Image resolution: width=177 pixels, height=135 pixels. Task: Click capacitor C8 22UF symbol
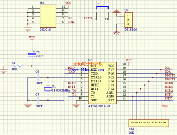click(x=32, y=55)
